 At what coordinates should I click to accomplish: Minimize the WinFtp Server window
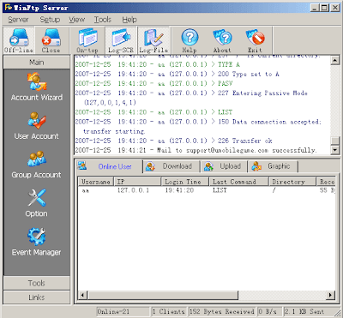pyautogui.click(x=315, y=8)
